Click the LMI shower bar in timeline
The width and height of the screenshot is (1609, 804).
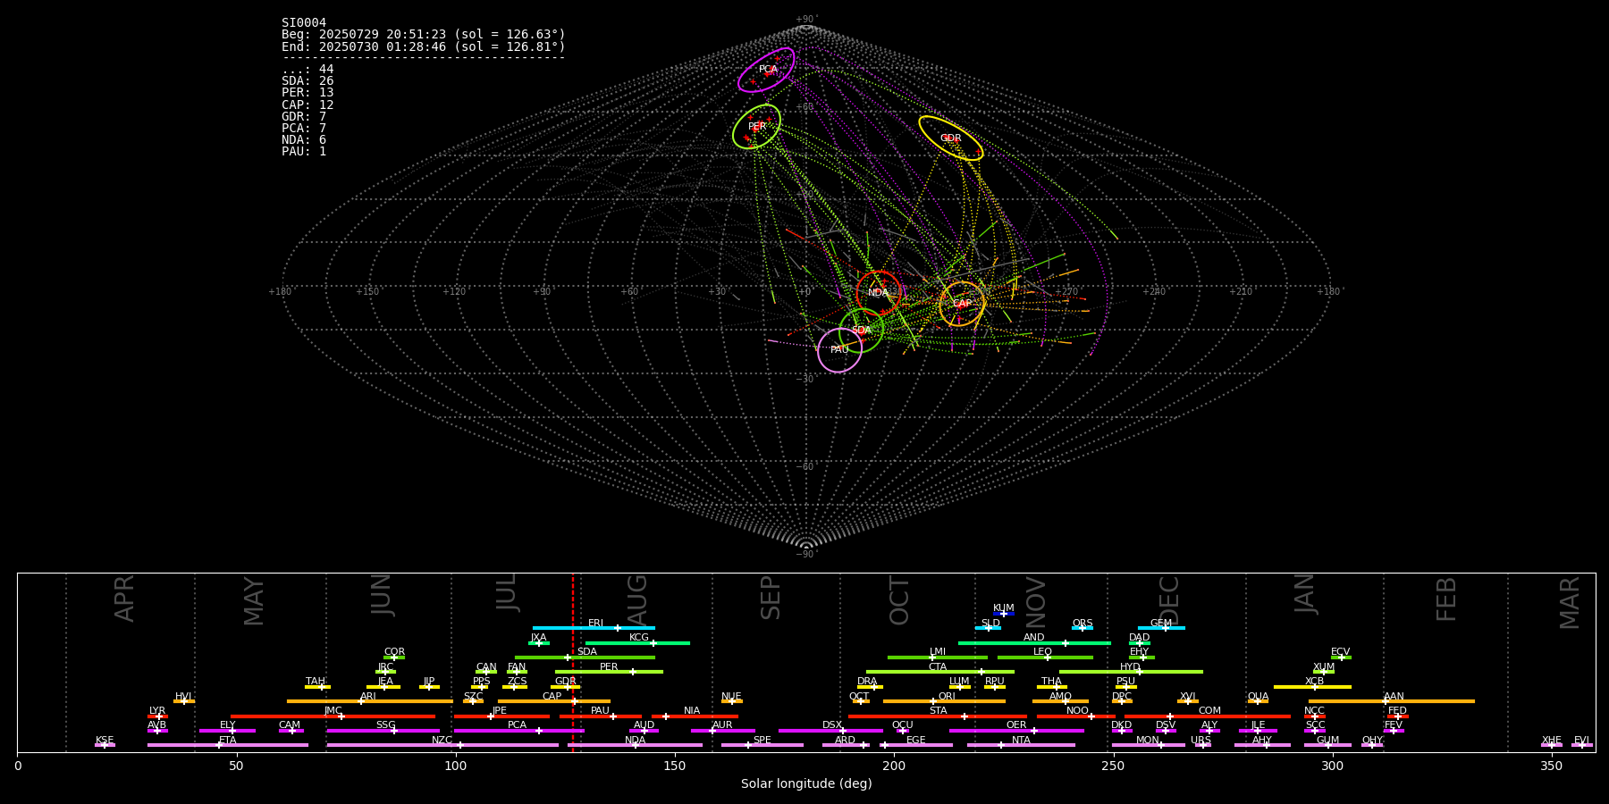pyautogui.click(x=938, y=657)
